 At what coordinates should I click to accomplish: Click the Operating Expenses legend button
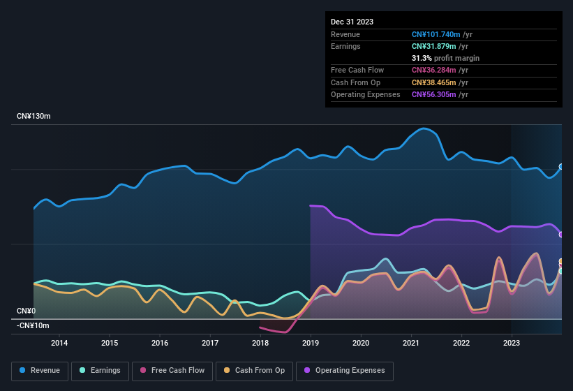[344, 370]
